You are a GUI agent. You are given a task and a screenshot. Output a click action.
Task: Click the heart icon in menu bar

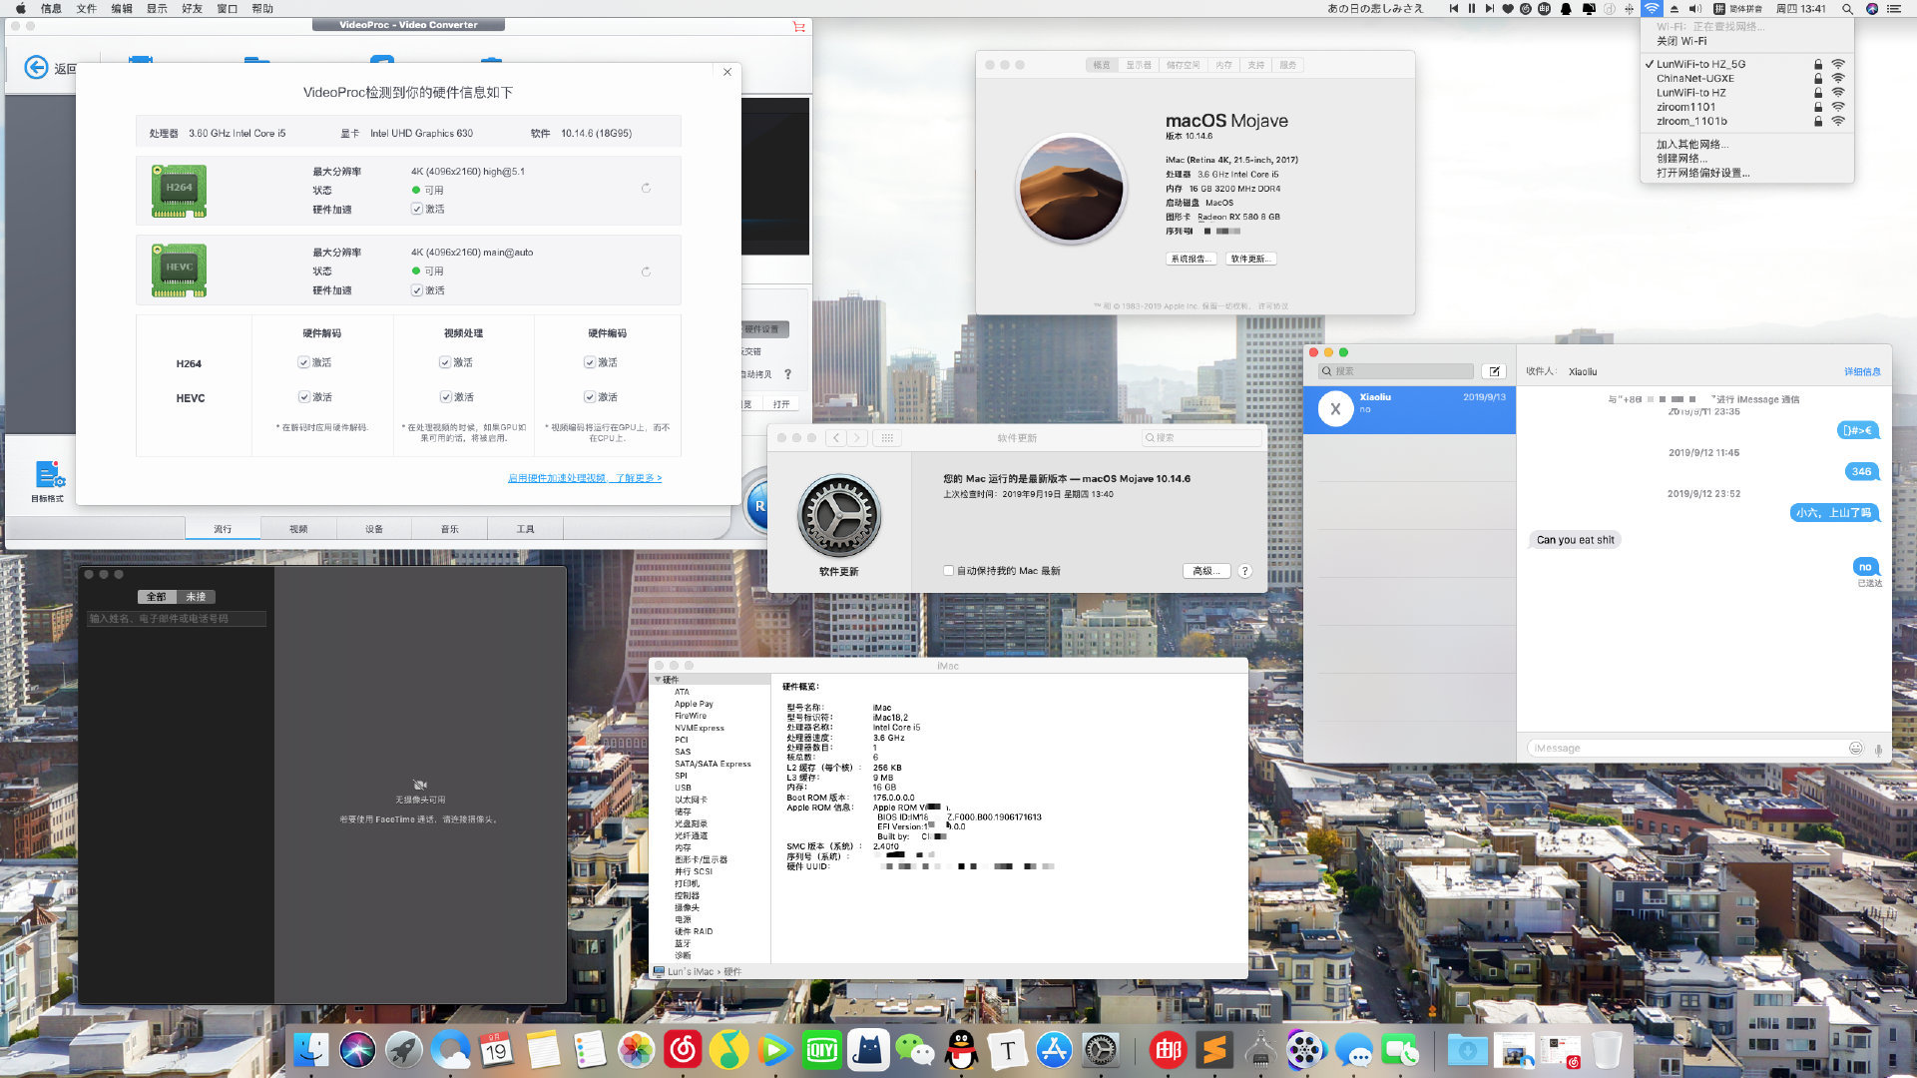pyautogui.click(x=1507, y=8)
